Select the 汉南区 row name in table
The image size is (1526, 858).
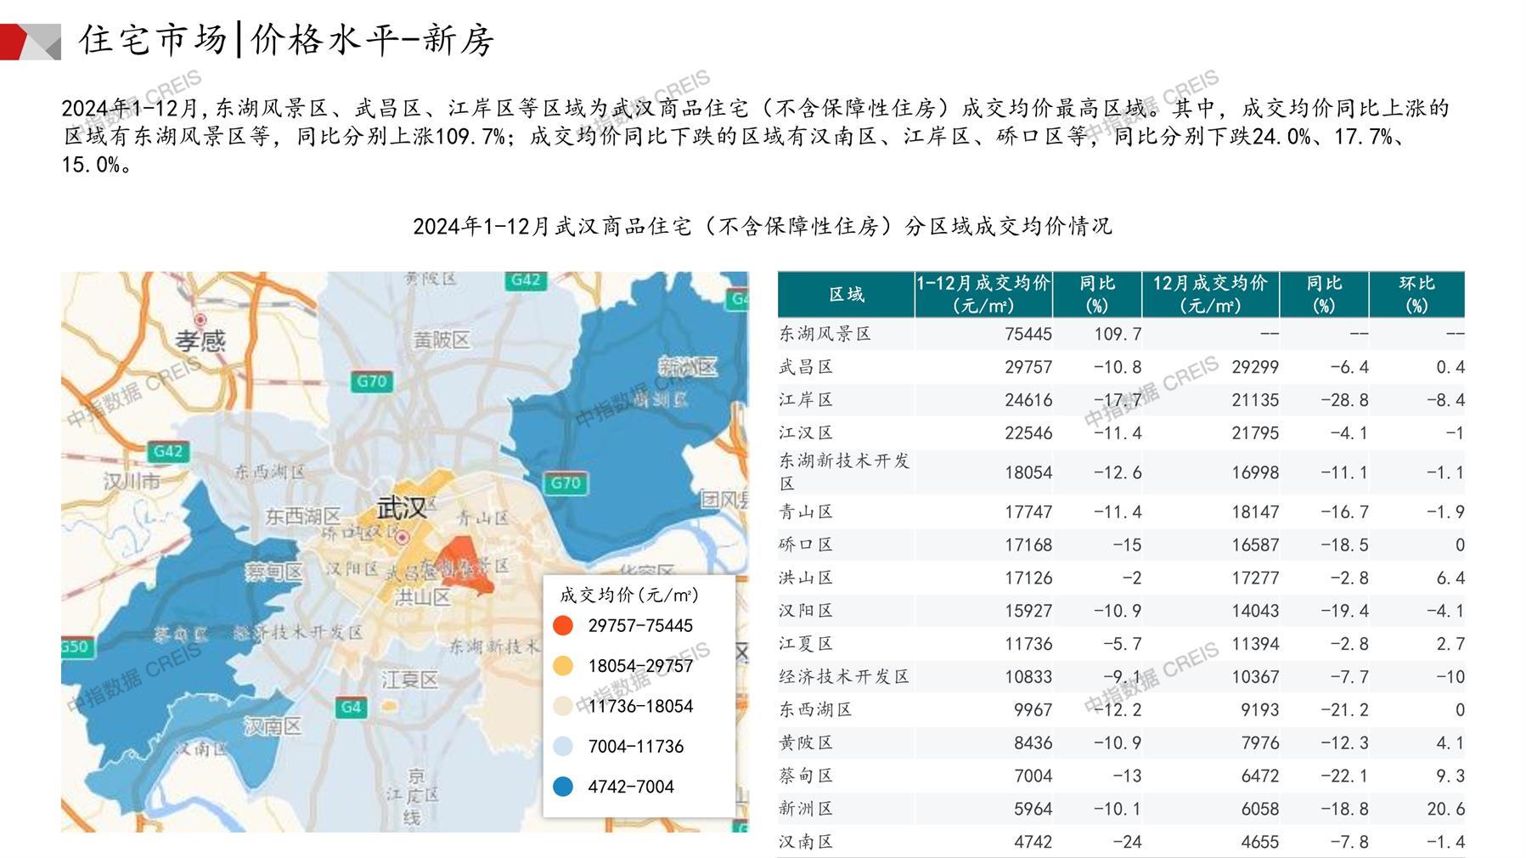806,842
